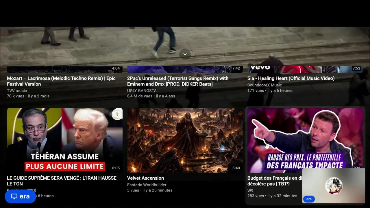This screenshot has height=208, width=370.
Task: Click '6,4 M de vues • il y a 4 ans'
Action: 151,96
